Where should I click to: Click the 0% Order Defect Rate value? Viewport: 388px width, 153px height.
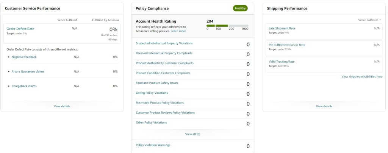pyautogui.click(x=113, y=29)
